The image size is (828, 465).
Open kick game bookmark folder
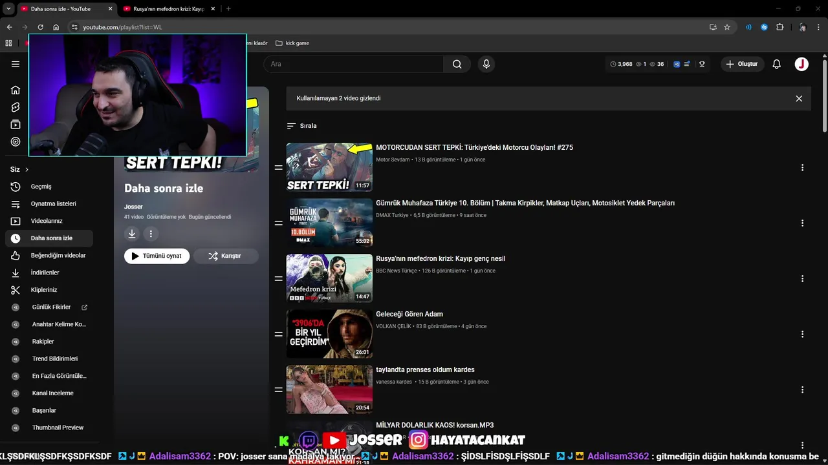click(x=292, y=43)
